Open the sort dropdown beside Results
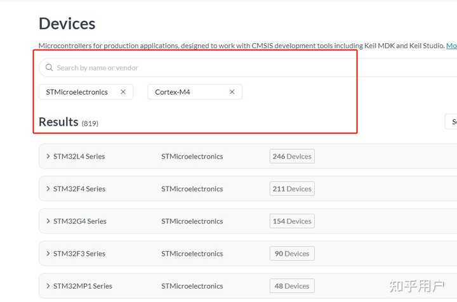 pyautogui.click(x=451, y=121)
